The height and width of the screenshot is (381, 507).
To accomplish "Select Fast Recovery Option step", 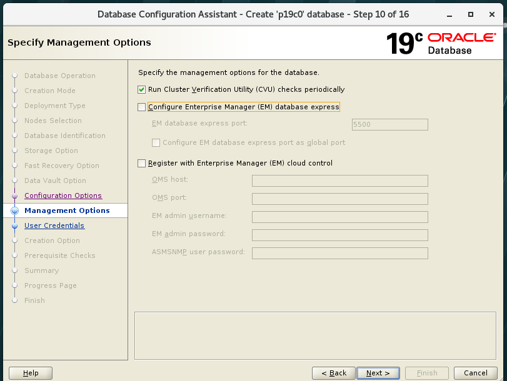I will (62, 166).
